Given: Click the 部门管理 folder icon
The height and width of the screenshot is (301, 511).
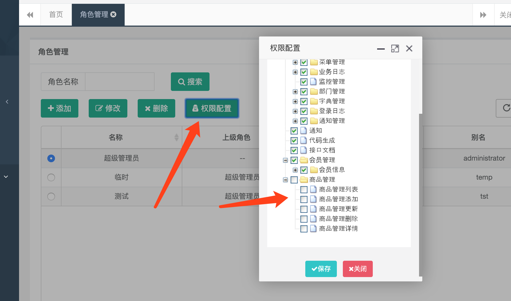Looking at the screenshot, I should [314, 91].
